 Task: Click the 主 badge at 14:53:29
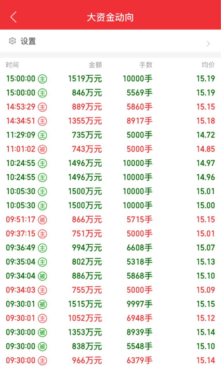[43, 107]
